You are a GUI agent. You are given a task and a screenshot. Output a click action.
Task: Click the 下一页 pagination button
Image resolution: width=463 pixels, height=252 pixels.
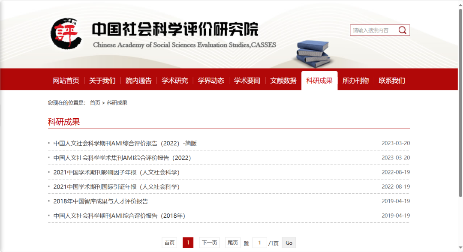209,242
